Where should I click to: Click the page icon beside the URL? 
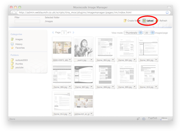[14, 12]
